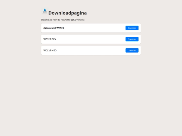Image resolution: width=182 pixels, height=136 pixels.
Task: Click the "WCS25 DEV" label
Action: [x=50, y=39]
